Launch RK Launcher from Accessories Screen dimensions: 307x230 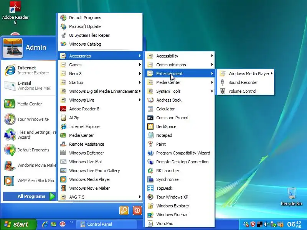pyautogui.click(x=180, y=171)
